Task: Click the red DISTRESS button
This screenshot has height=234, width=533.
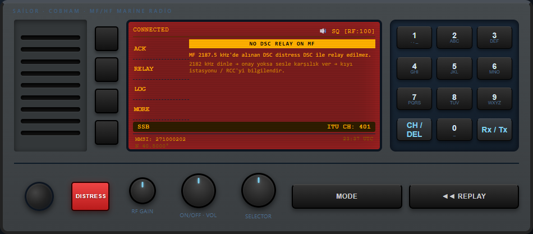Action: pos(90,196)
